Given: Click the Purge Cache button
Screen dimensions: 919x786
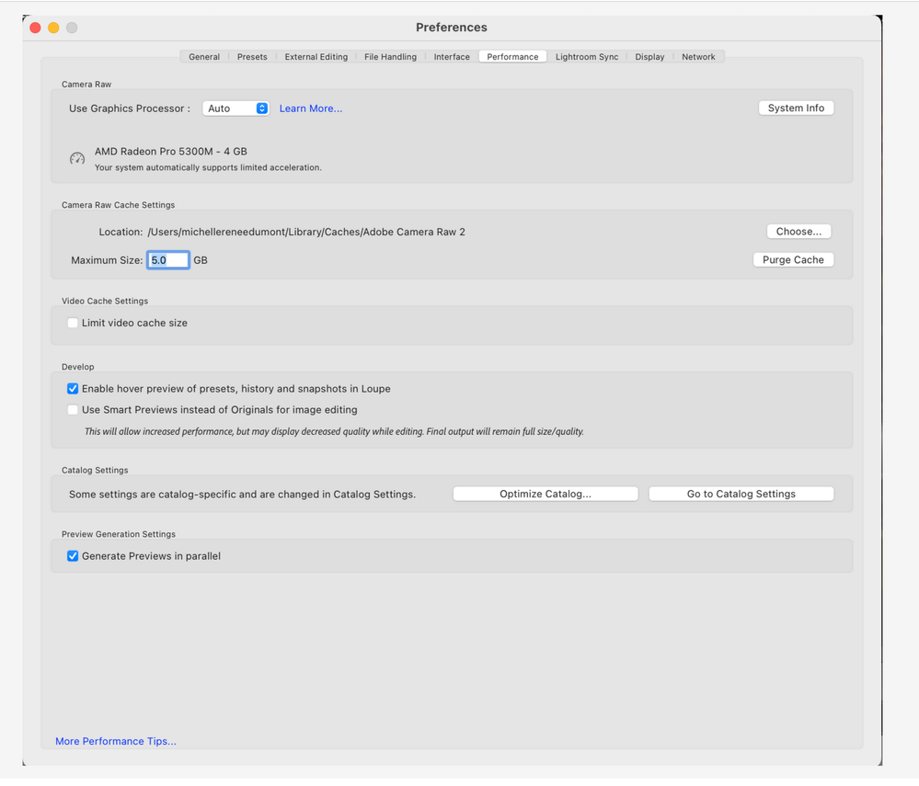Looking at the screenshot, I should [793, 259].
